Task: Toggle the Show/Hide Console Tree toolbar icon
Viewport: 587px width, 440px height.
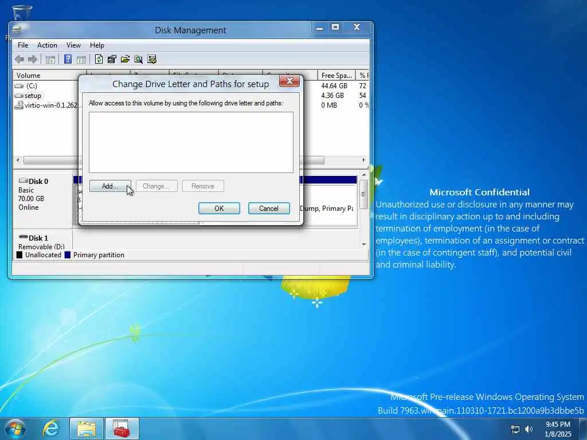Action: [50, 59]
